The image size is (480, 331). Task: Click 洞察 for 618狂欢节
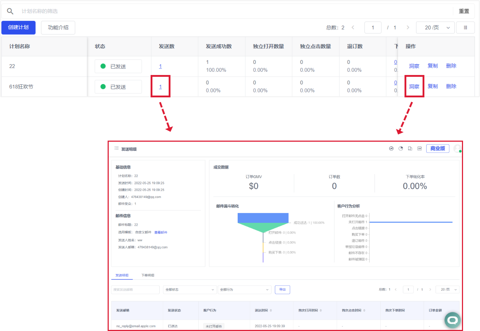(414, 87)
